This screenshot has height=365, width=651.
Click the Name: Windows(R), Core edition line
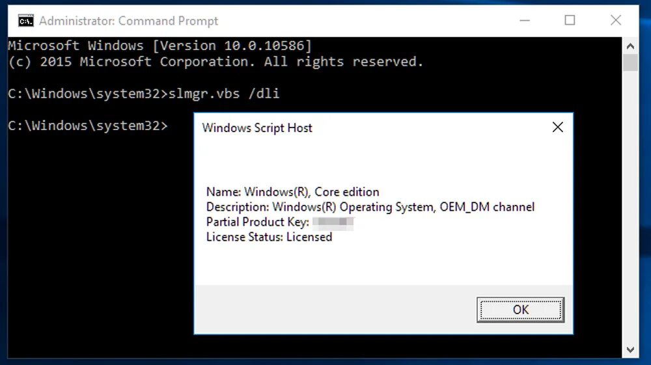(x=293, y=192)
